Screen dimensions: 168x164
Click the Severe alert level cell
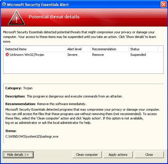(x=72, y=55)
